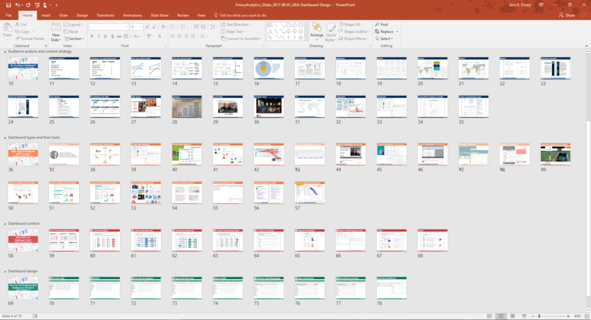
Task: Switch to the Slide Show tab
Action: pos(159,16)
